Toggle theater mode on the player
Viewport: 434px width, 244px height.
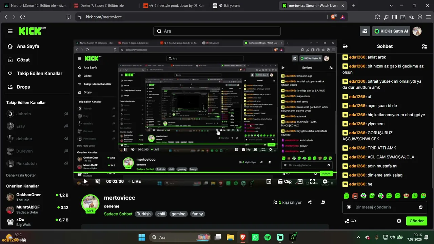(300, 181)
